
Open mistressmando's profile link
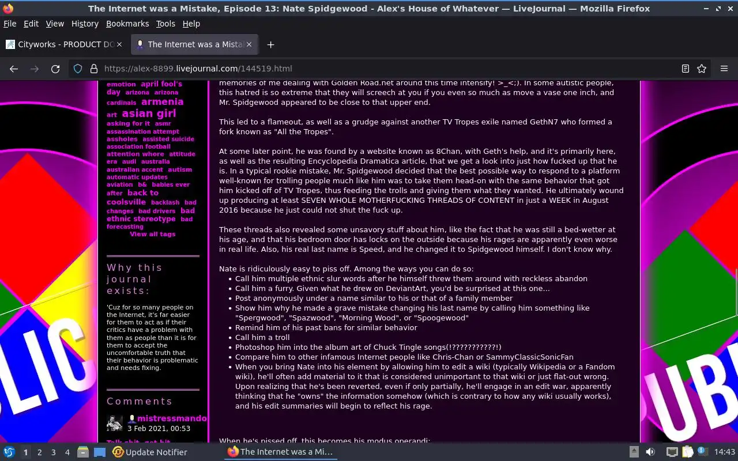(x=172, y=418)
